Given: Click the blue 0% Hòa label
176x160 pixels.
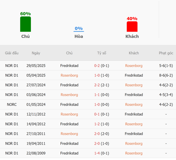Looking at the screenshot, I should coord(79,28).
